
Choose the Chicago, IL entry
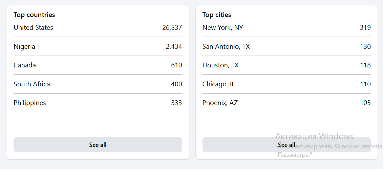point(286,84)
